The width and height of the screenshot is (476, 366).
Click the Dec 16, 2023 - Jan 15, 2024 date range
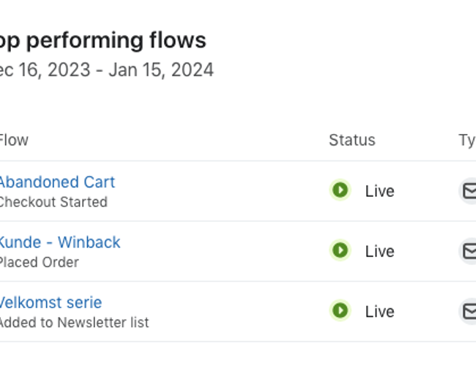coord(106,70)
